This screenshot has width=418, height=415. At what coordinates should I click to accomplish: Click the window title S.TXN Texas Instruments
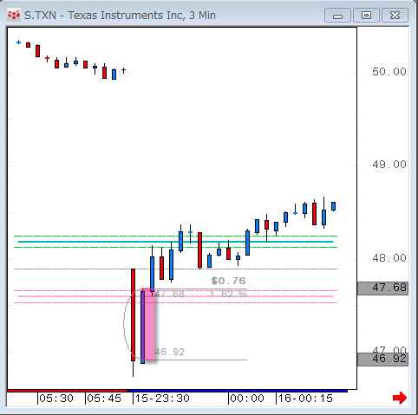coord(120,16)
